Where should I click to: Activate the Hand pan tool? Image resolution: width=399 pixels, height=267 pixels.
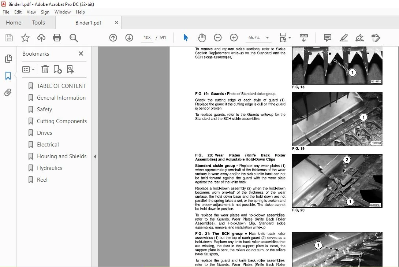point(202,38)
